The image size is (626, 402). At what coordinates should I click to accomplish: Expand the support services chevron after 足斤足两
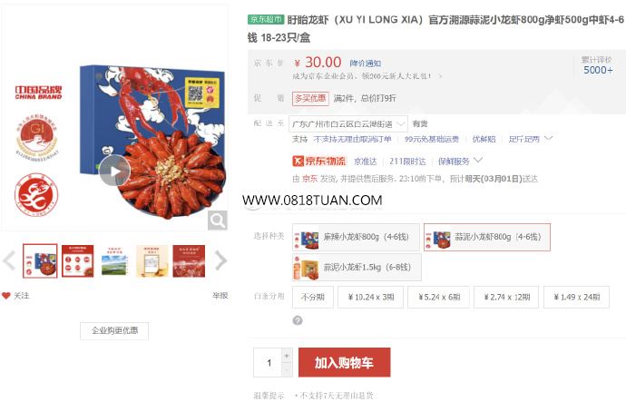[x=549, y=138]
